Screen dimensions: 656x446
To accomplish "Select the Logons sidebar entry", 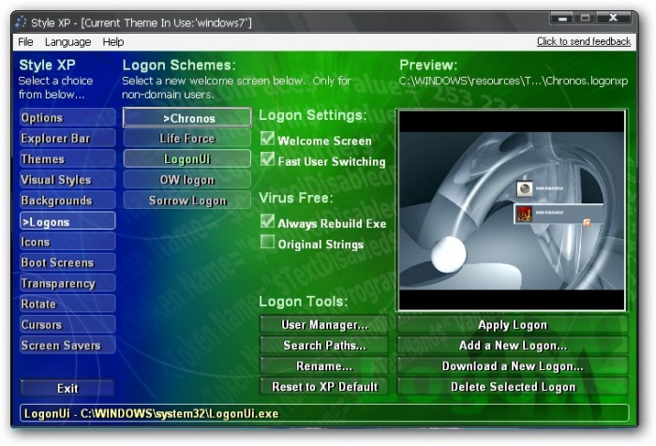I will [67, 221].
